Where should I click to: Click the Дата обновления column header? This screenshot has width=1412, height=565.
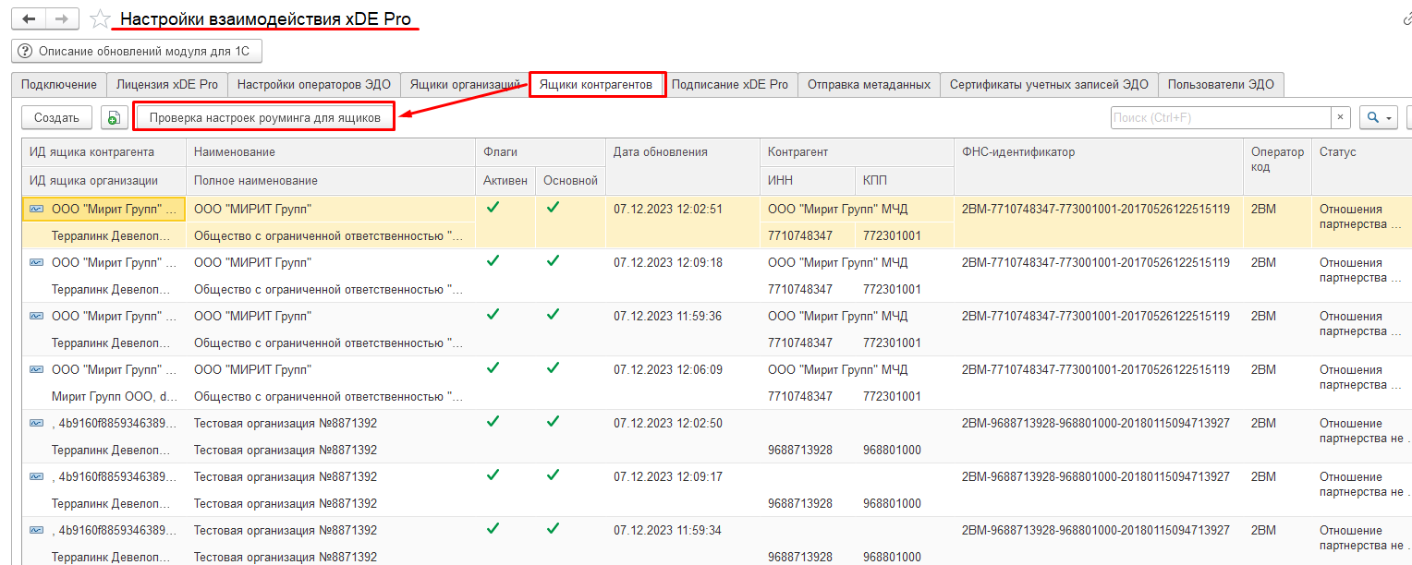pyautogui.click(x=682, y=166)
